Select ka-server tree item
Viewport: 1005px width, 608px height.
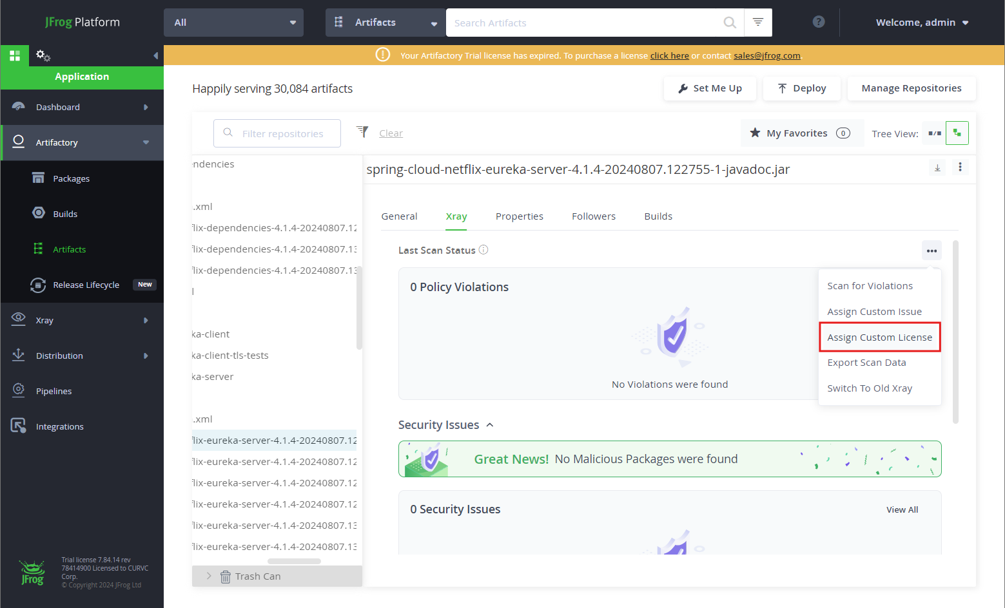tap(213, 377)
